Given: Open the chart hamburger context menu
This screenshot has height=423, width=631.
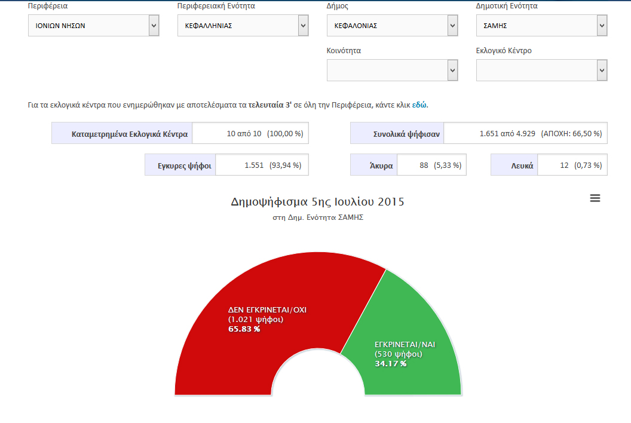Looking at the screenshot, I should tap(595, 198).
